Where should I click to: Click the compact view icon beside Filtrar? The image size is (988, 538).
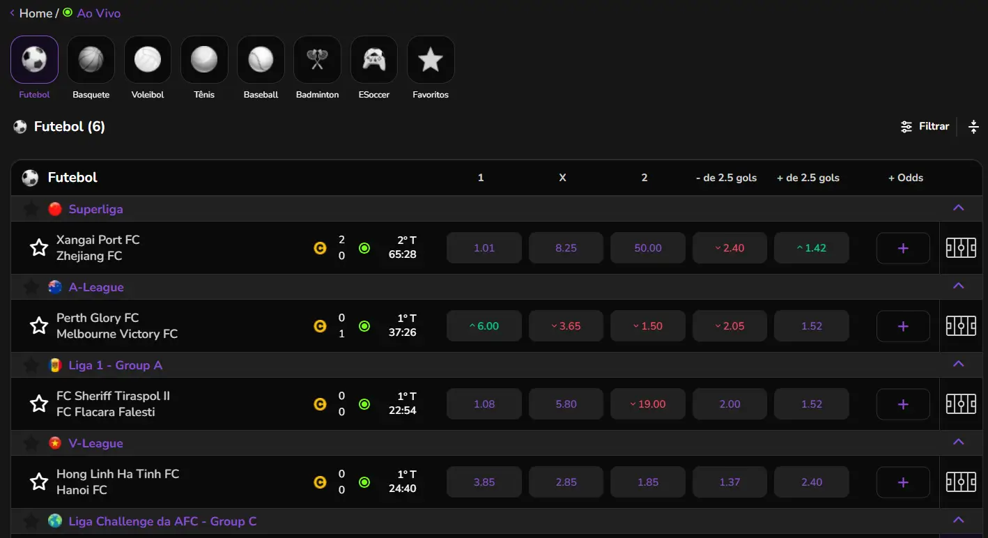(973, 127)
